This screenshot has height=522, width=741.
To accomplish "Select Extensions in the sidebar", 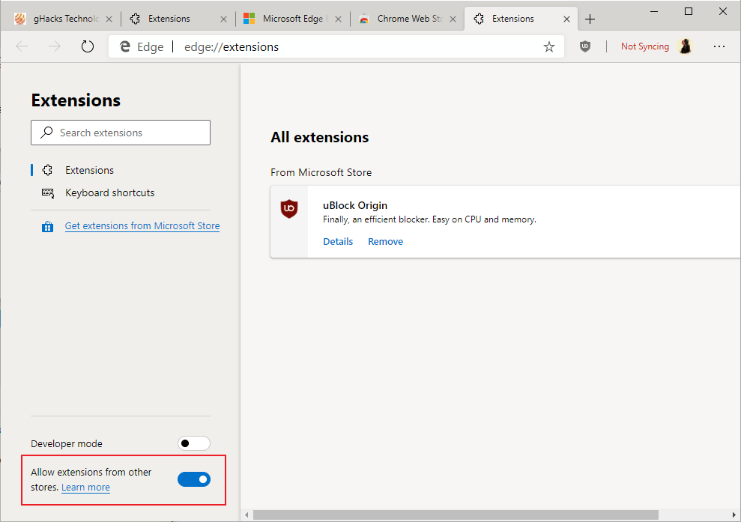I will click(89, 170).
